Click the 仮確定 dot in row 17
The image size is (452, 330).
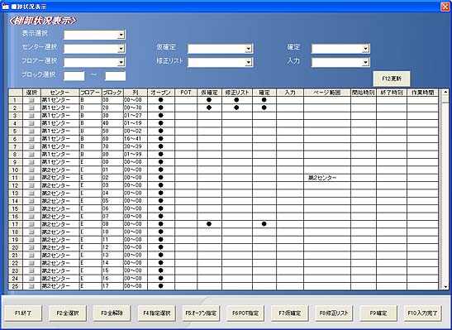click(x=209, y=224)
